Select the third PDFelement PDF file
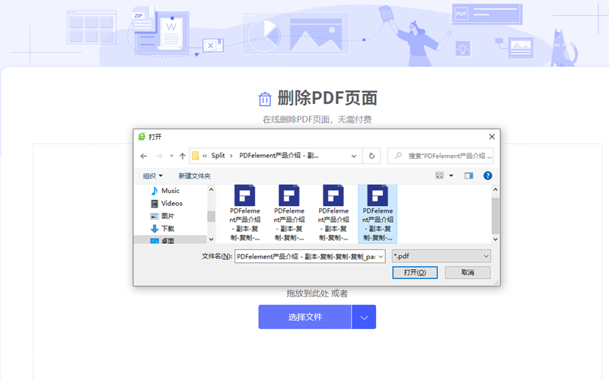 (333, 211)
